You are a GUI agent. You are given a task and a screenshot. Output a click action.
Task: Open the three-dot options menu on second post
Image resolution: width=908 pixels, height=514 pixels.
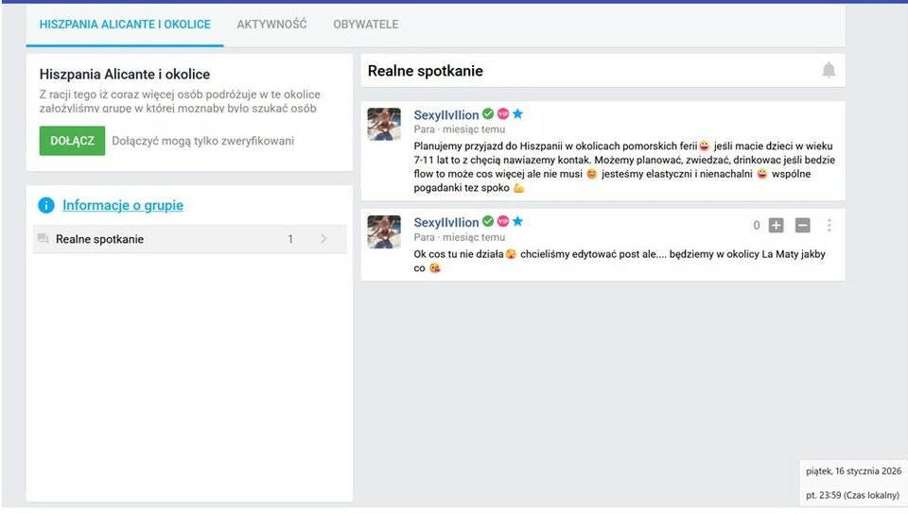pyautogui.click(x=829, y=225)
